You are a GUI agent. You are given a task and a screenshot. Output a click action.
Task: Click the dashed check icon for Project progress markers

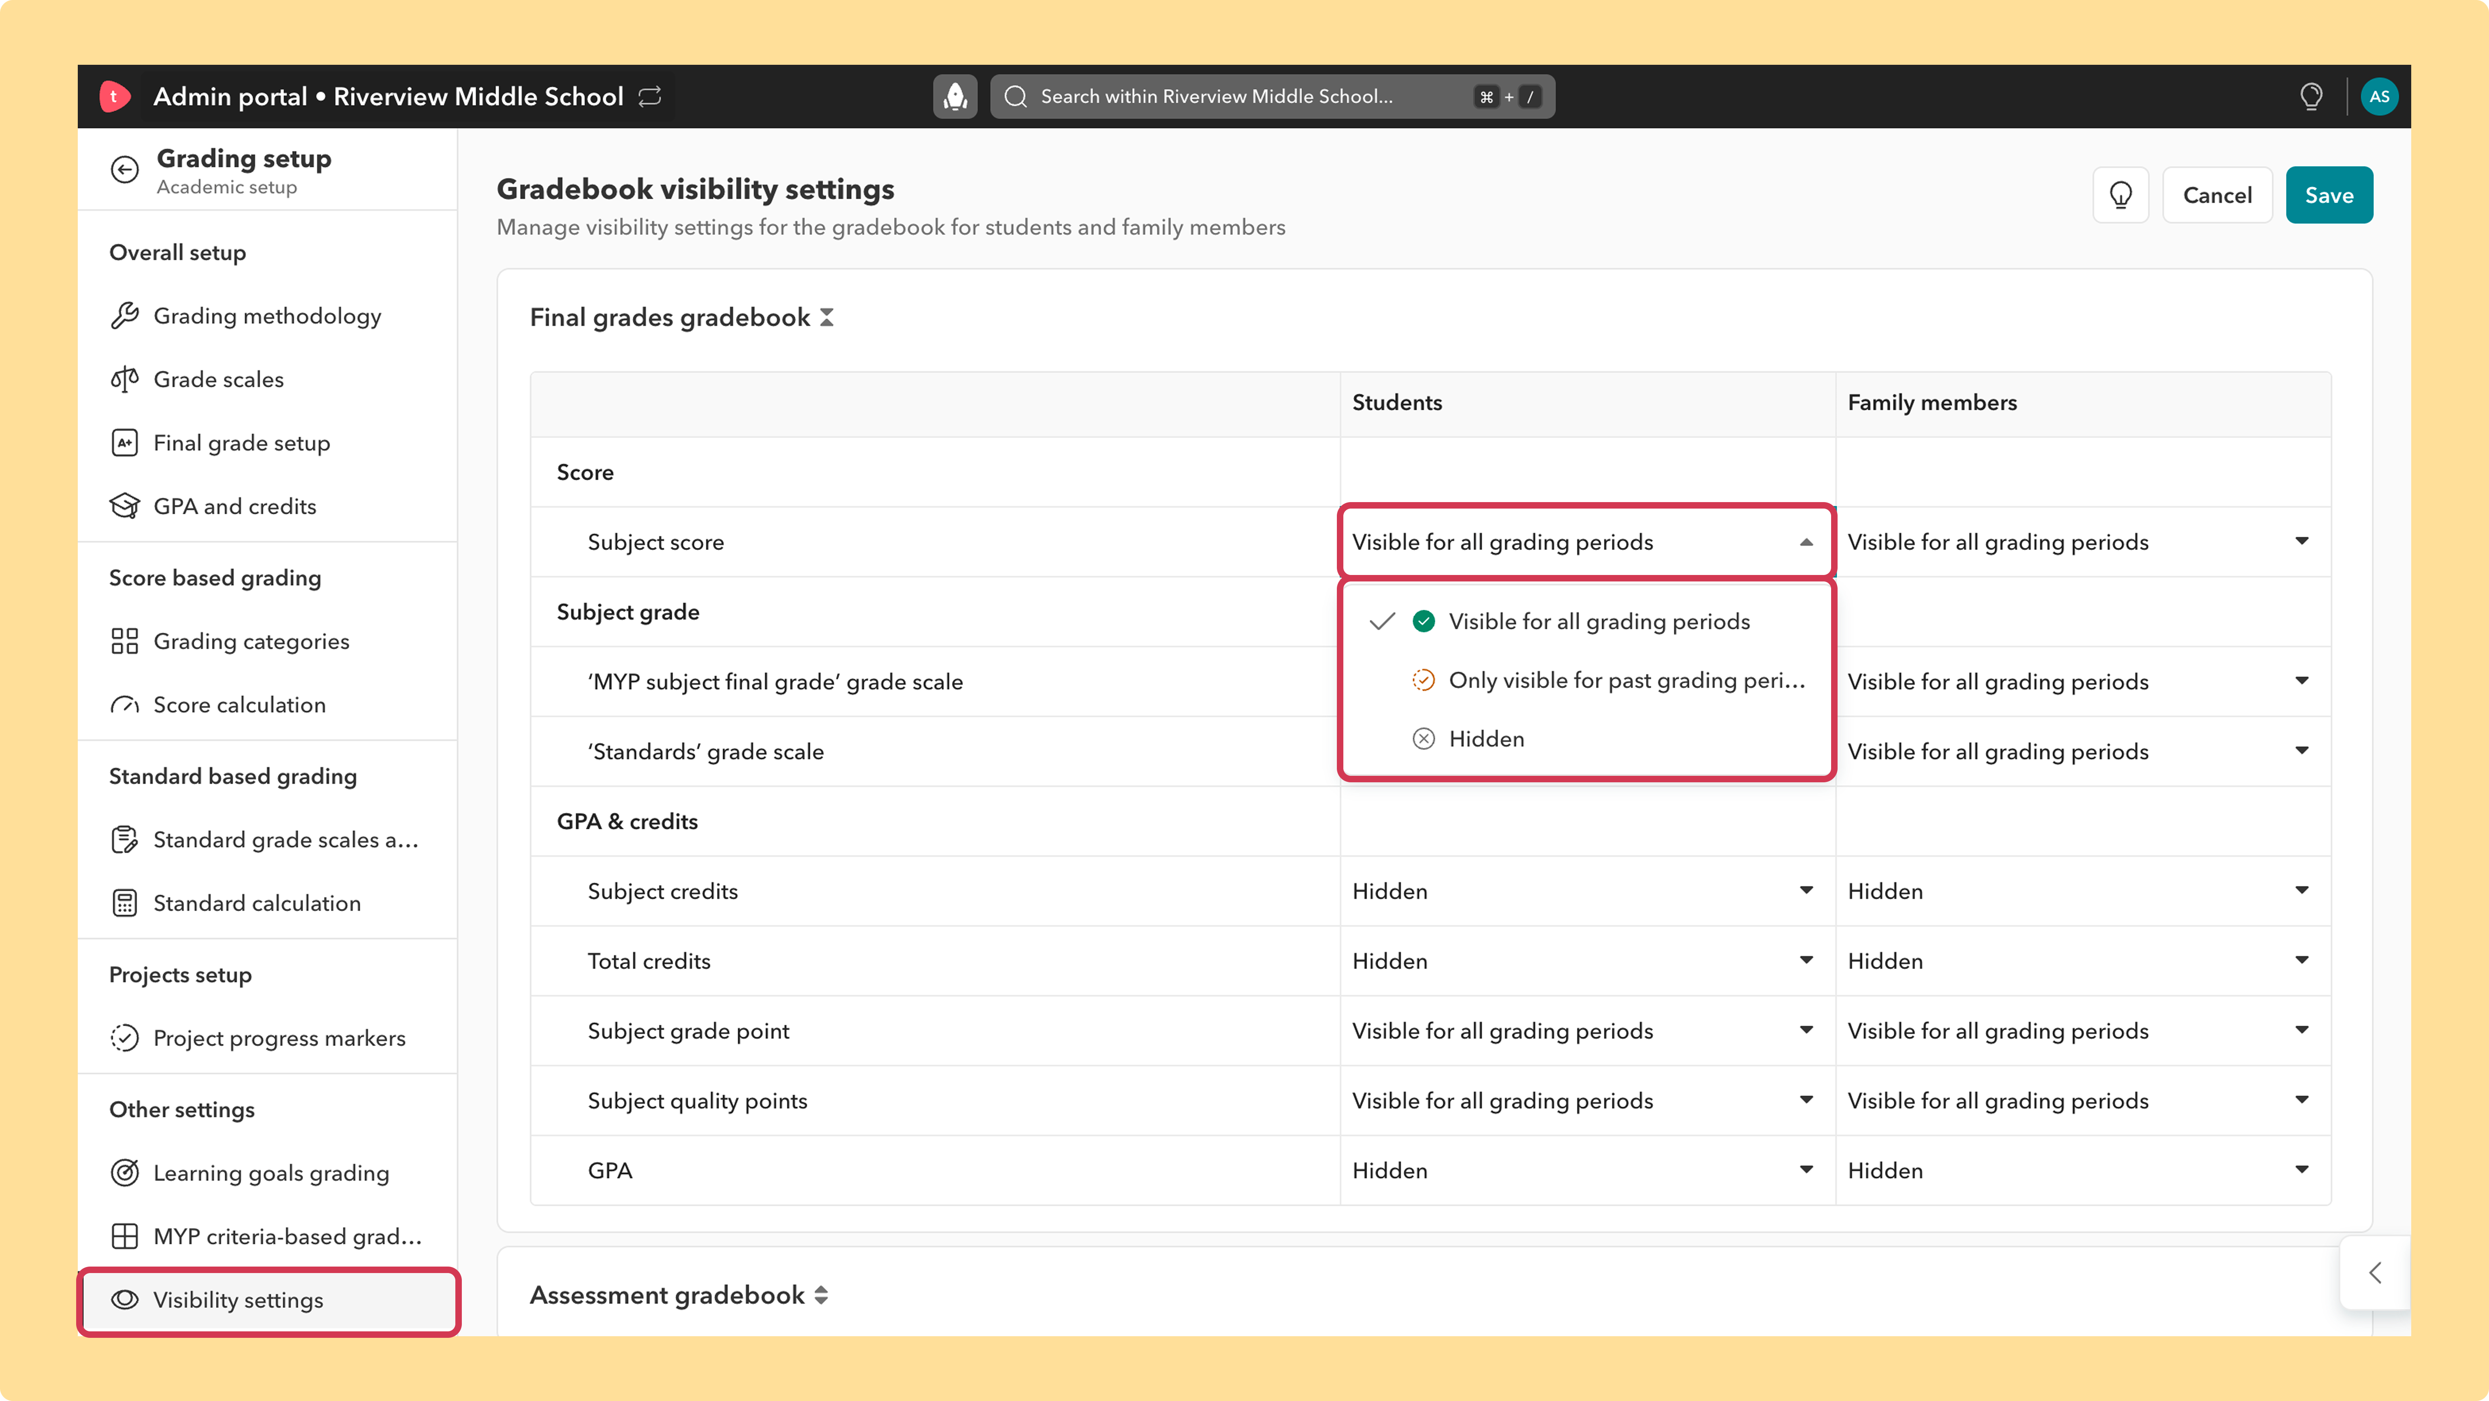pyautogui.click(x=125, y=1038)
